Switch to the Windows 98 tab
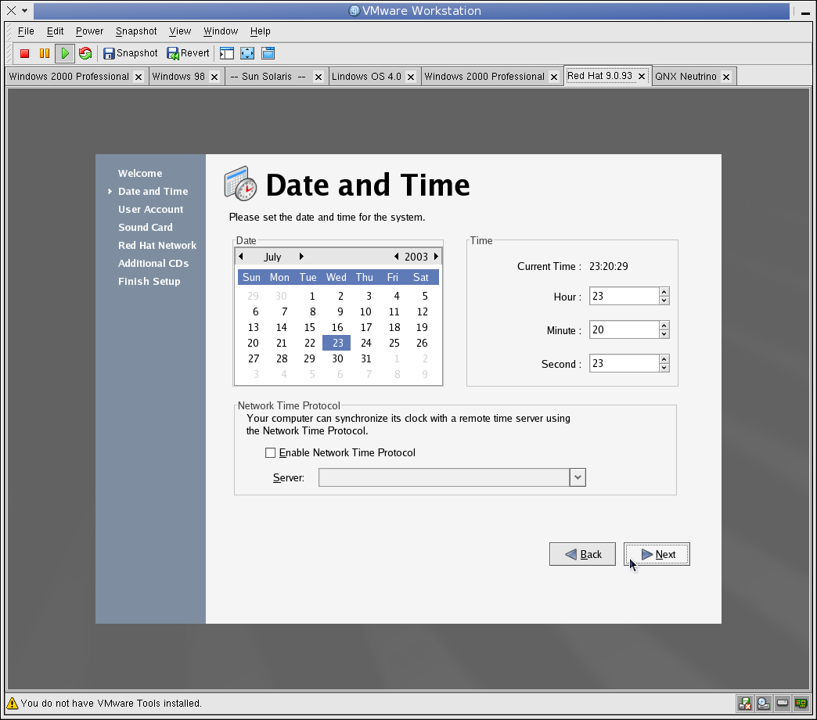Image resolution: width=817 pixels, height=720 pixels. click(x=178, y=77)
